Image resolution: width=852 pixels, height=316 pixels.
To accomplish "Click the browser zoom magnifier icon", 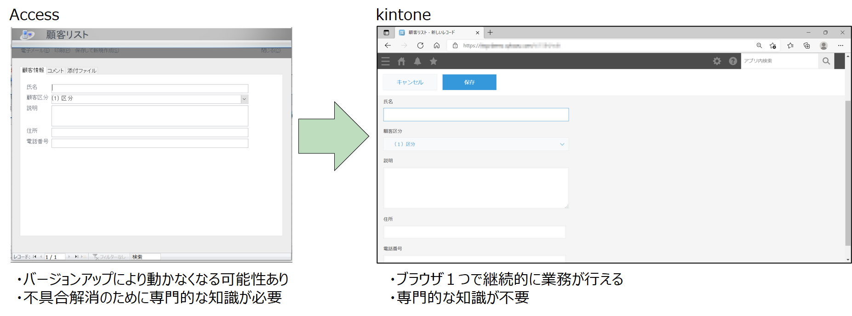I will 759,45.
